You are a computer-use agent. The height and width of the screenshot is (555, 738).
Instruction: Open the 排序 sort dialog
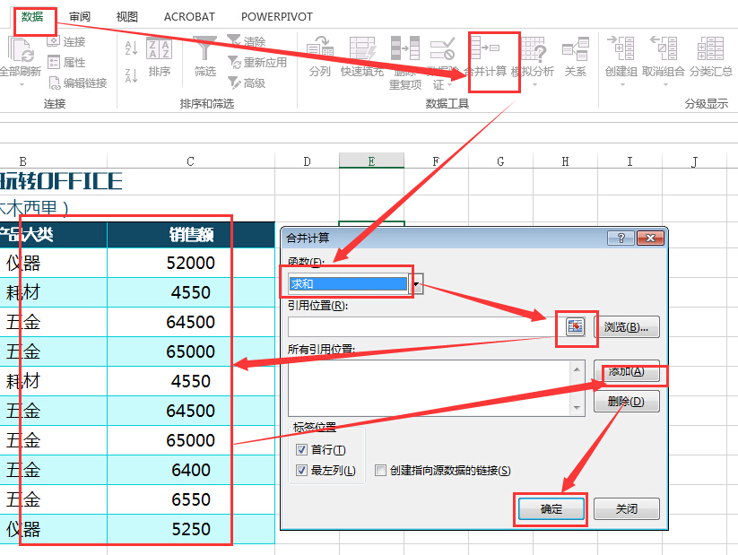[x=159, y=56]
